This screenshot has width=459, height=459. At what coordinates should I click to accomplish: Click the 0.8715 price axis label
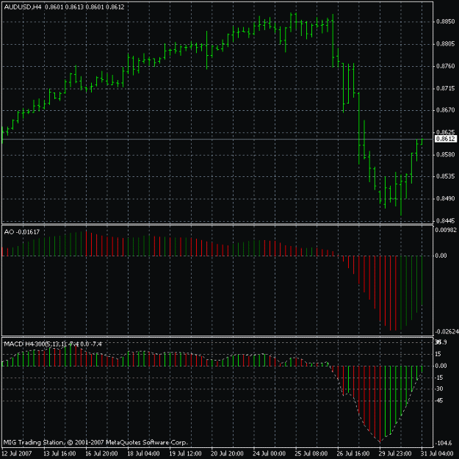click(x=445, y=88)
